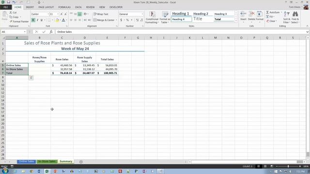Toggle Middle Align vertical alignment

click(76, 14)
